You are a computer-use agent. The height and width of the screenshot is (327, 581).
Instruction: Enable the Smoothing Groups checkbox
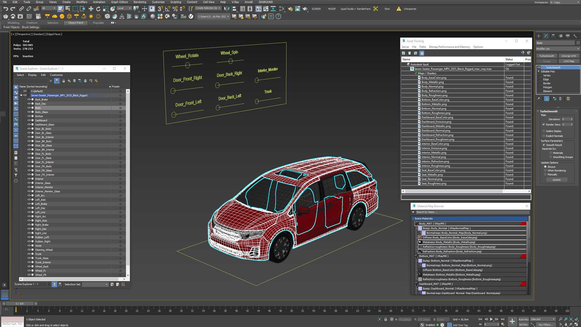pos(551,157)
